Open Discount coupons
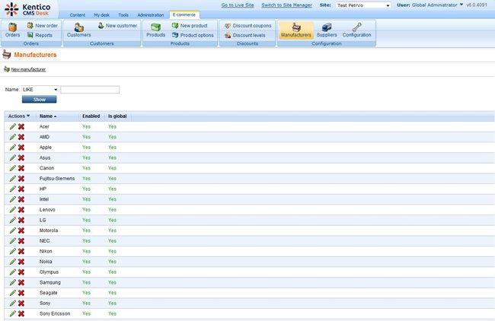 click(x=247, y=26)
